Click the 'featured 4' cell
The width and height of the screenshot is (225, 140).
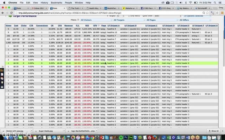click(196, 29)
